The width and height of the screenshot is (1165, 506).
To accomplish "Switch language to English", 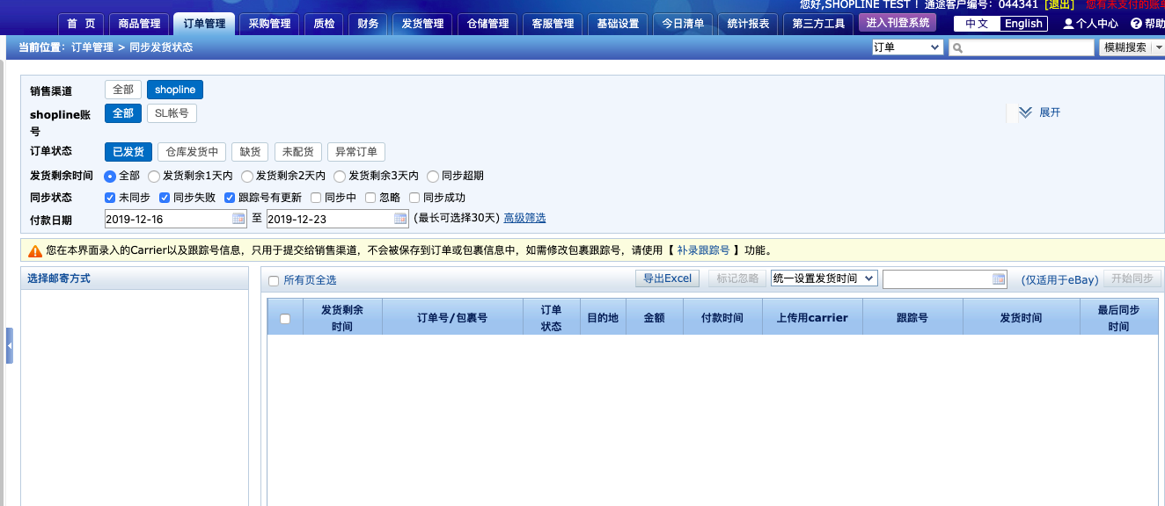I will click(x=1023, y=24).
